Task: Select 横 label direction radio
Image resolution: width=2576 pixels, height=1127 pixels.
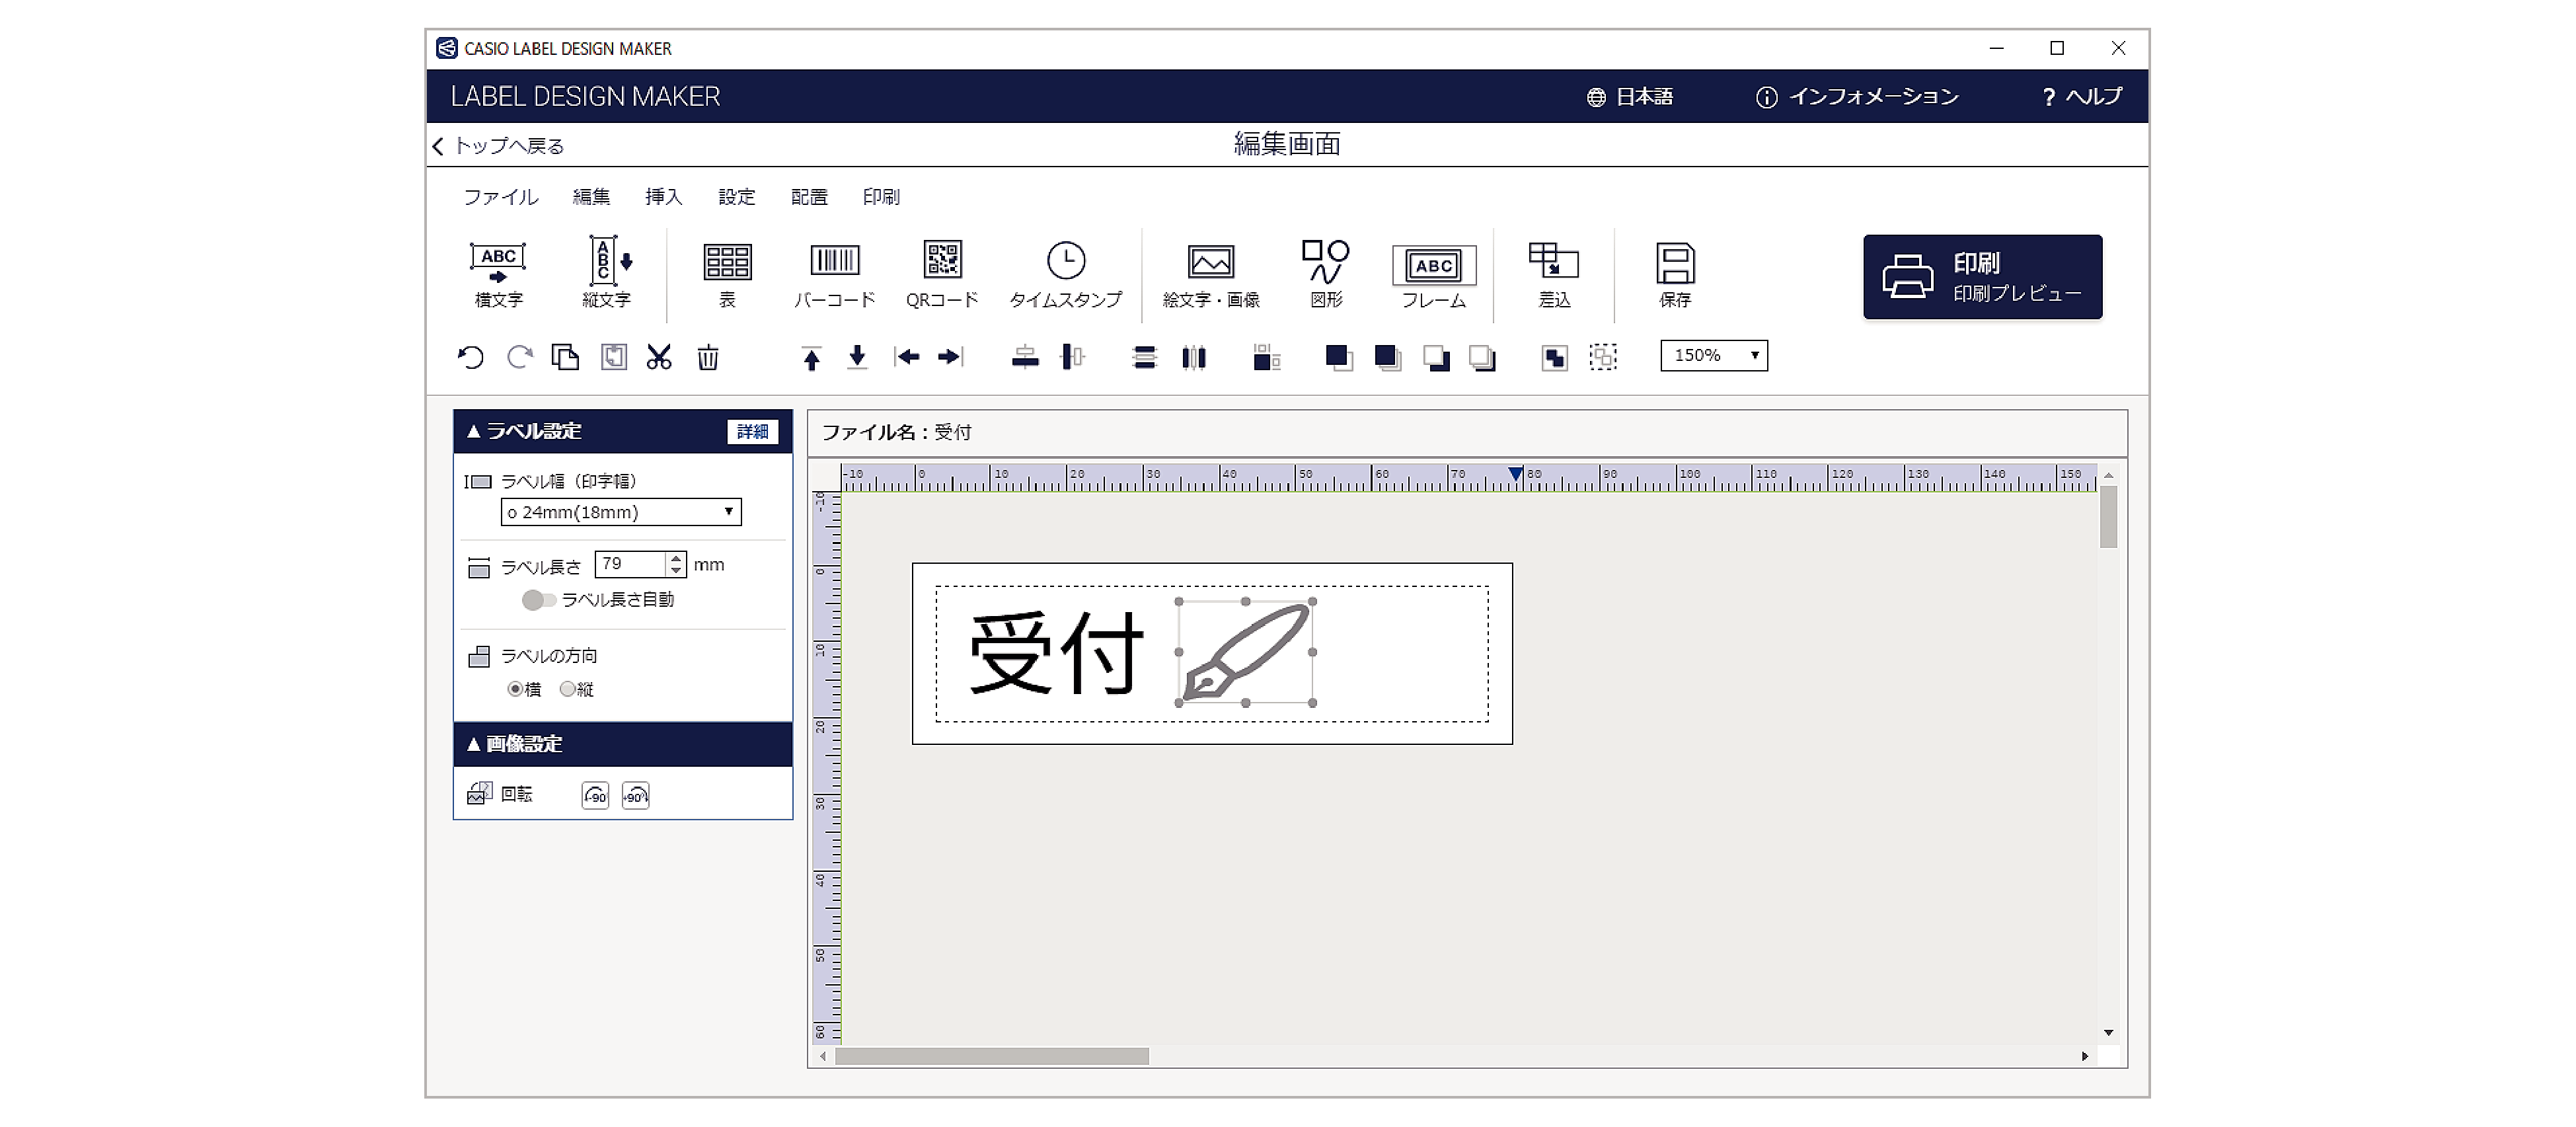Action: click(514, 689)
